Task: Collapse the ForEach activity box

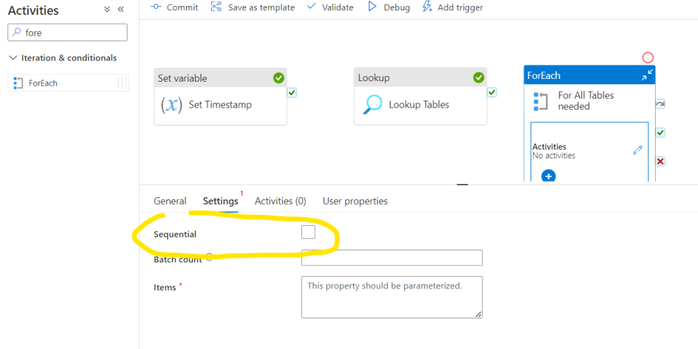Action: point(647,75)
